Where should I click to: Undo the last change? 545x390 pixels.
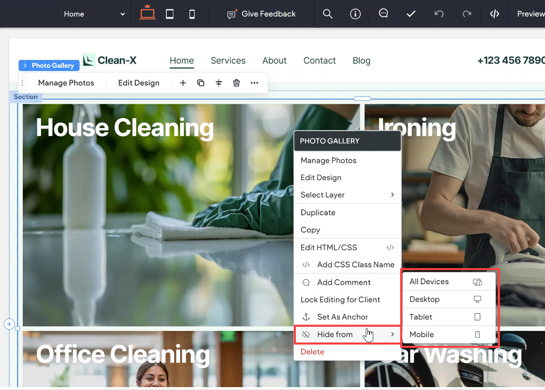point(439,14)
